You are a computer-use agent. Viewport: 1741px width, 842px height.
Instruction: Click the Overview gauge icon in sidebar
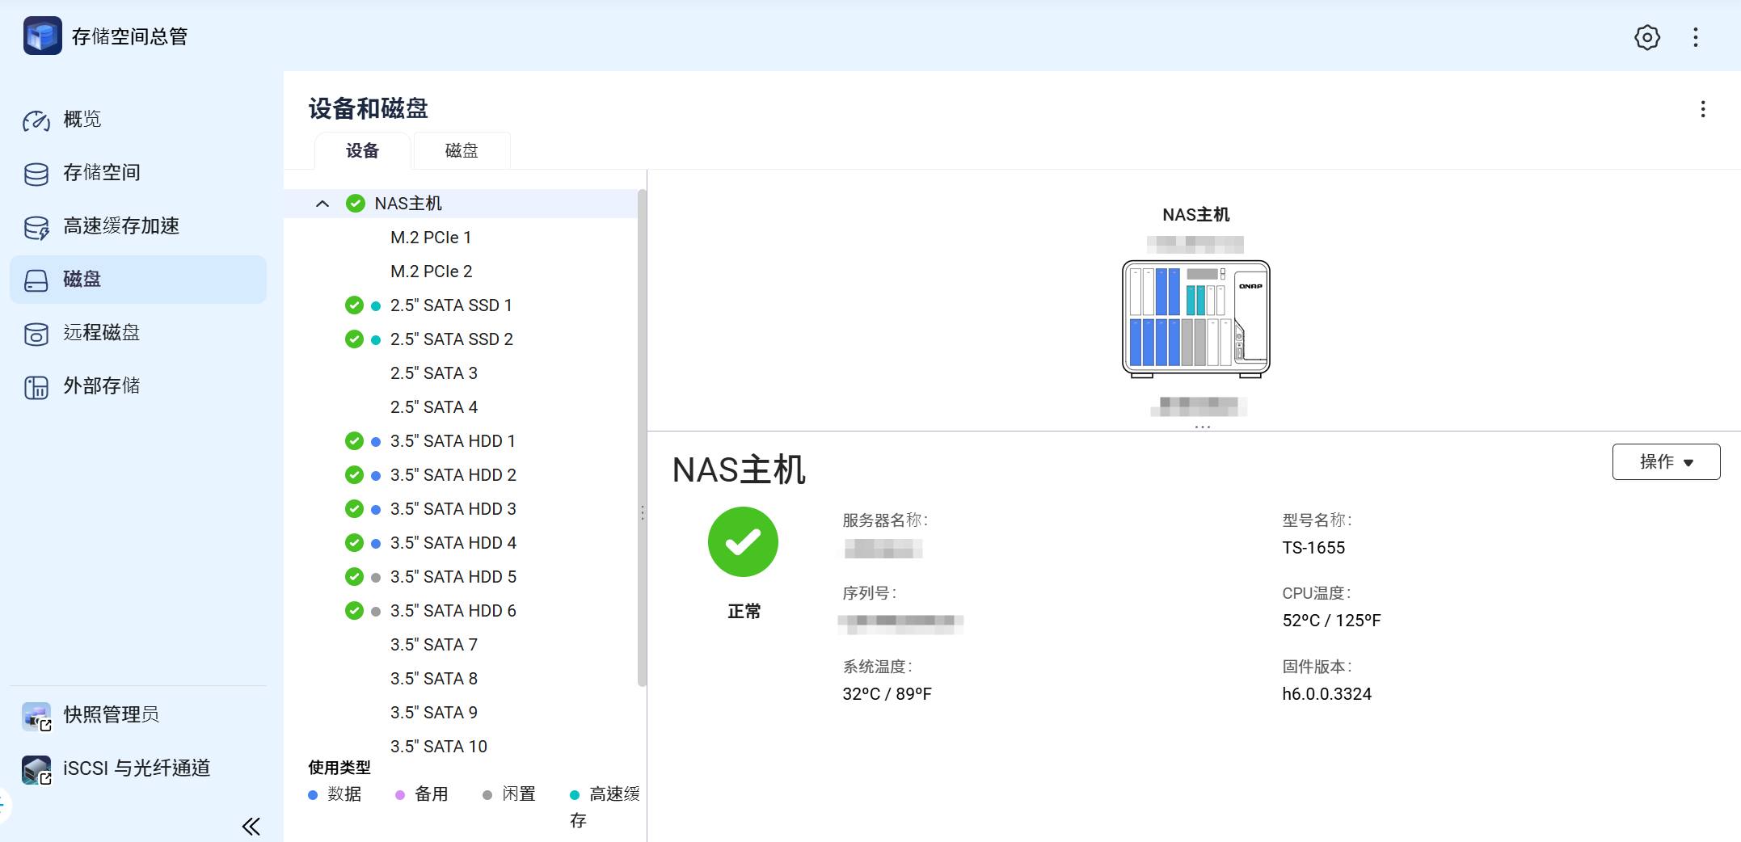pyautogui.click(x=36, y=120)
